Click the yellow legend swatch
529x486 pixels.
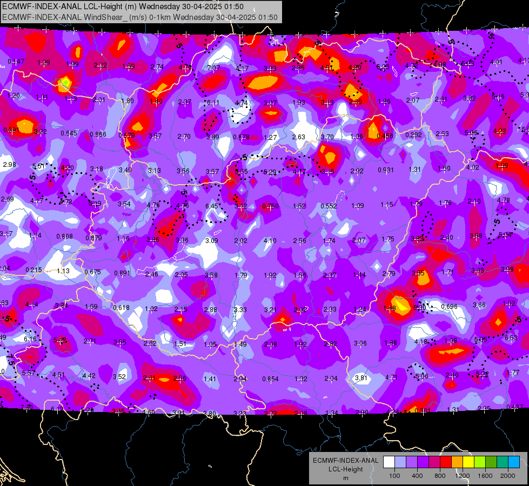(468, 462)
